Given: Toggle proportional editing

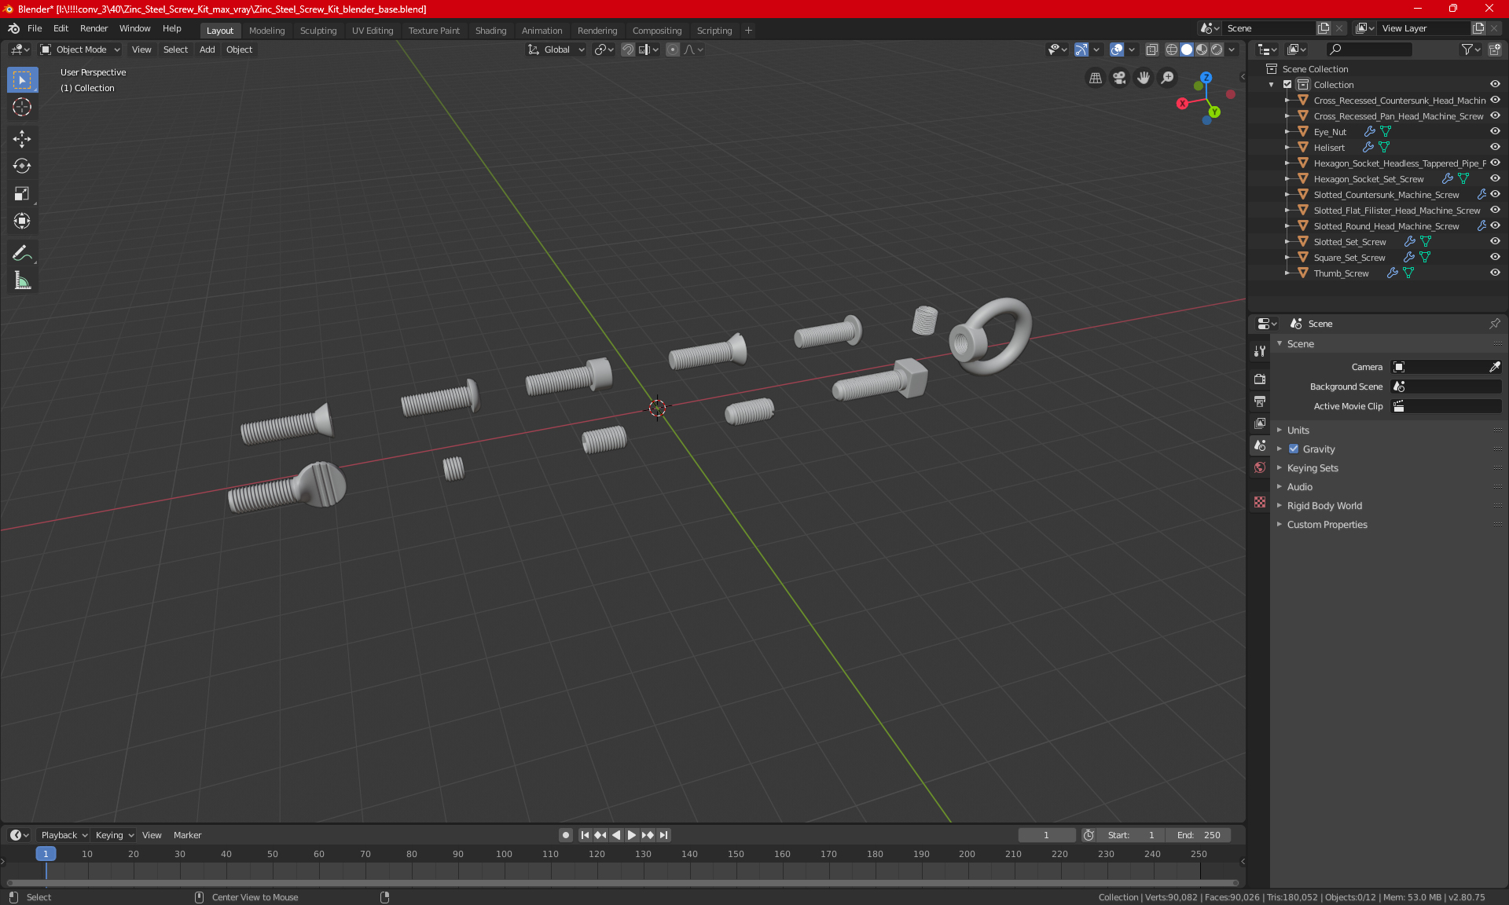Looking at the screenshot, I should (673, 49).
